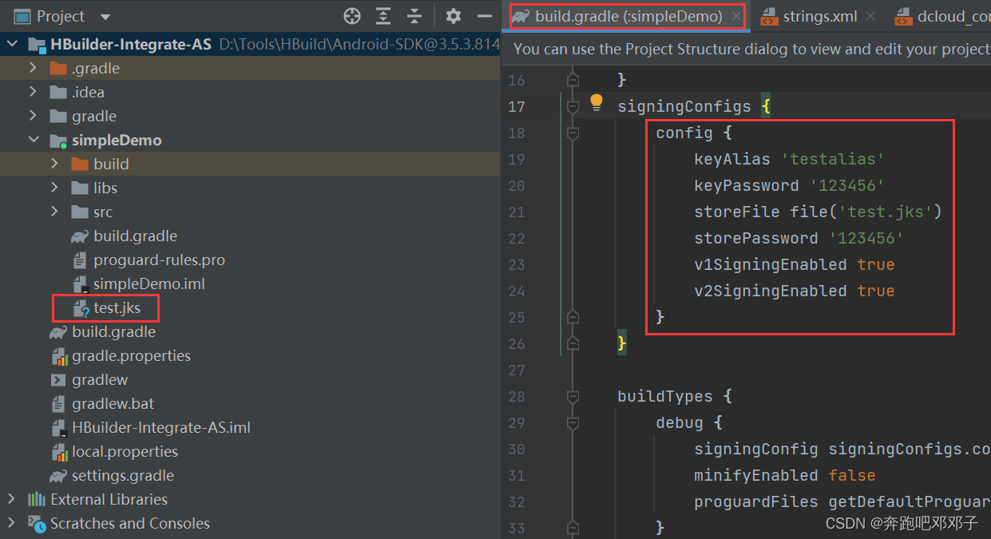Select HBuilder-Integrate-AS.iml file

coord(161,427)
